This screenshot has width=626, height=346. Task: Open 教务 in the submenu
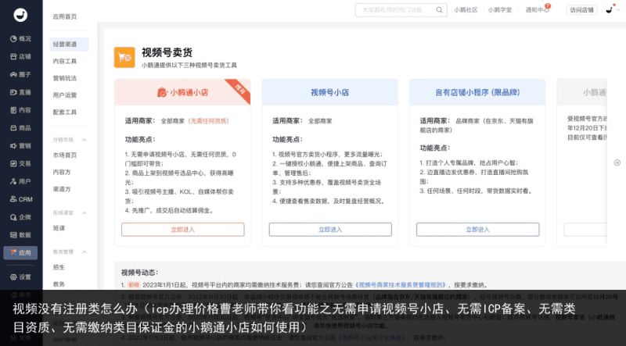click(x=59, y=284)
